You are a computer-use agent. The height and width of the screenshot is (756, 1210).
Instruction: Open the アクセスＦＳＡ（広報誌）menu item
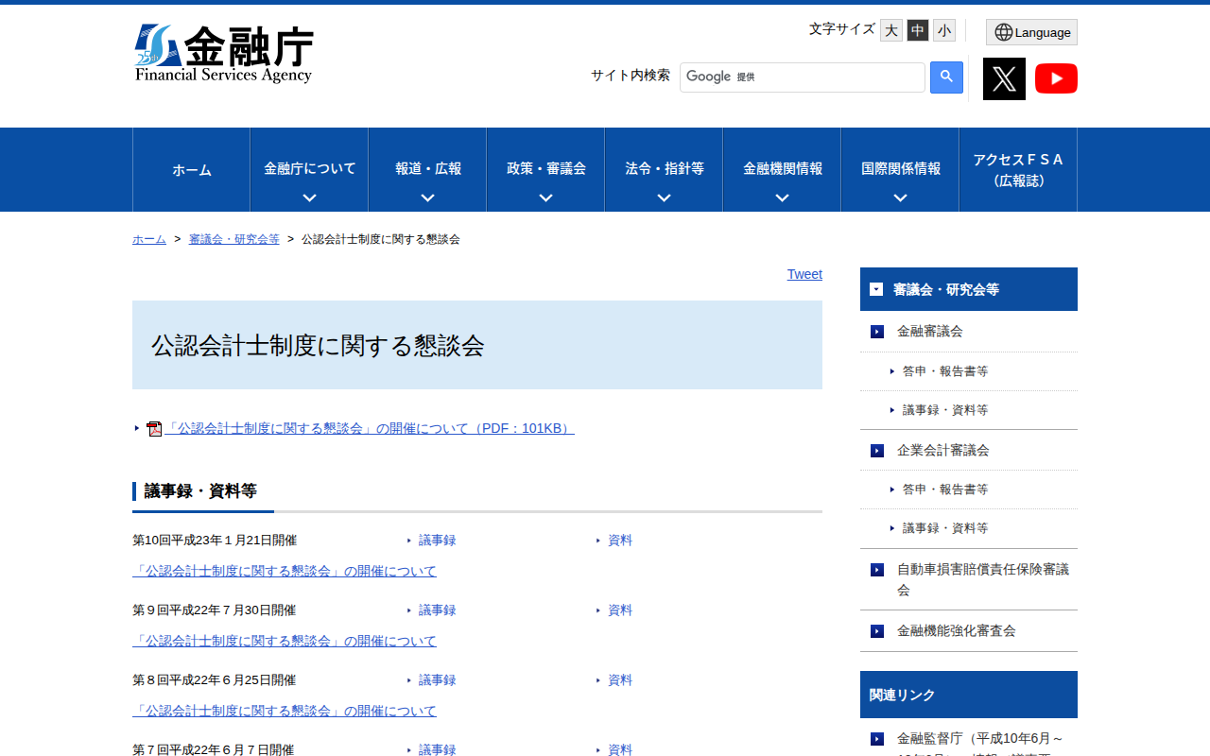(1018, 169)
